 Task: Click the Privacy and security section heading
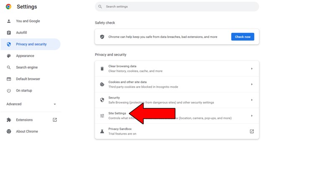(111, 55)
